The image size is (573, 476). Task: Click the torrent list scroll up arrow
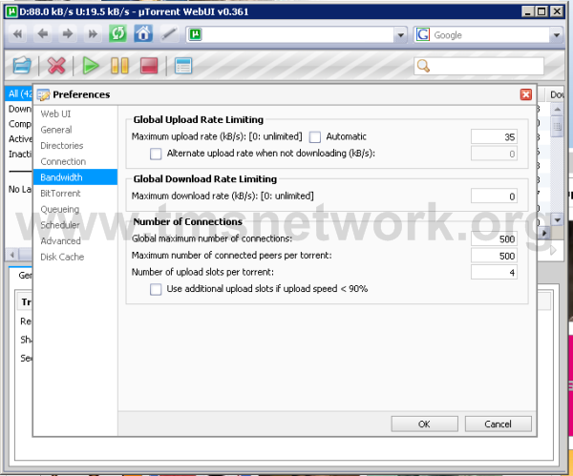(557, 109)
